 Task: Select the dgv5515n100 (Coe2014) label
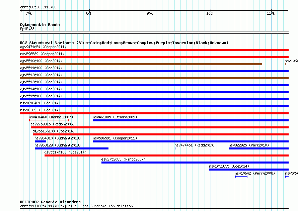pos(41,96)
